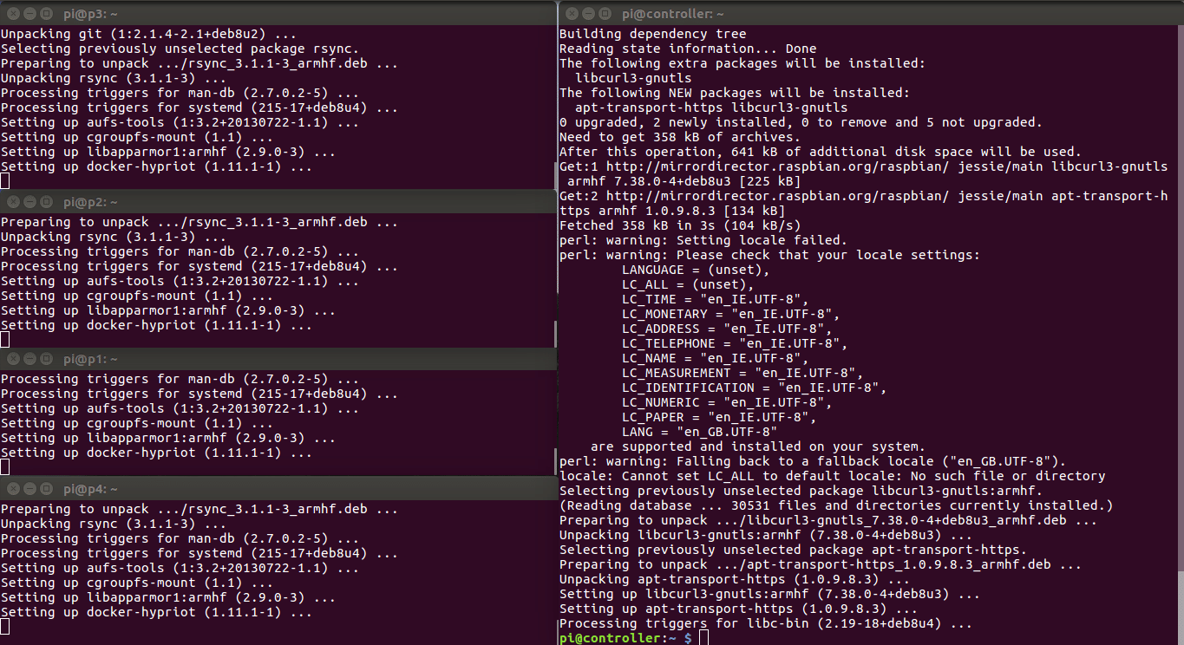The width and height of the screenshot is (1184, 645).
Task: Close the pi@p1 terminal window
Action: pos(11,359)
